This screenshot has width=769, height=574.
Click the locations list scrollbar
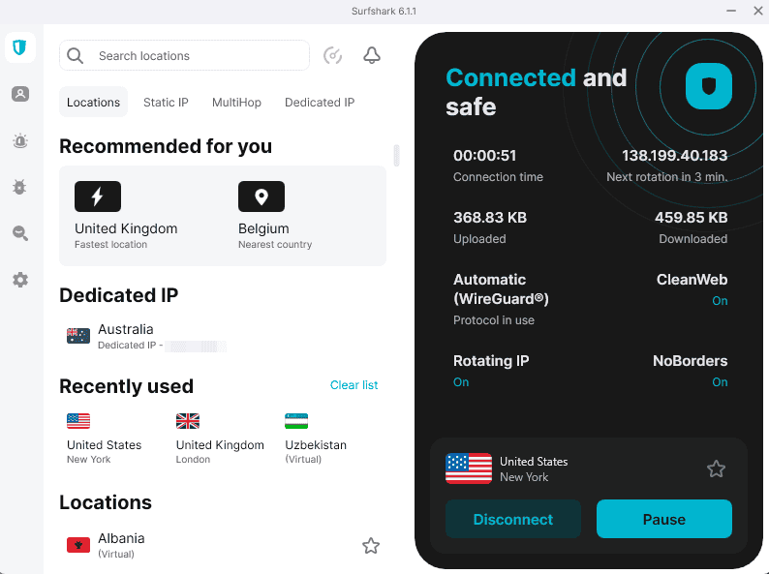pos(395,155)
